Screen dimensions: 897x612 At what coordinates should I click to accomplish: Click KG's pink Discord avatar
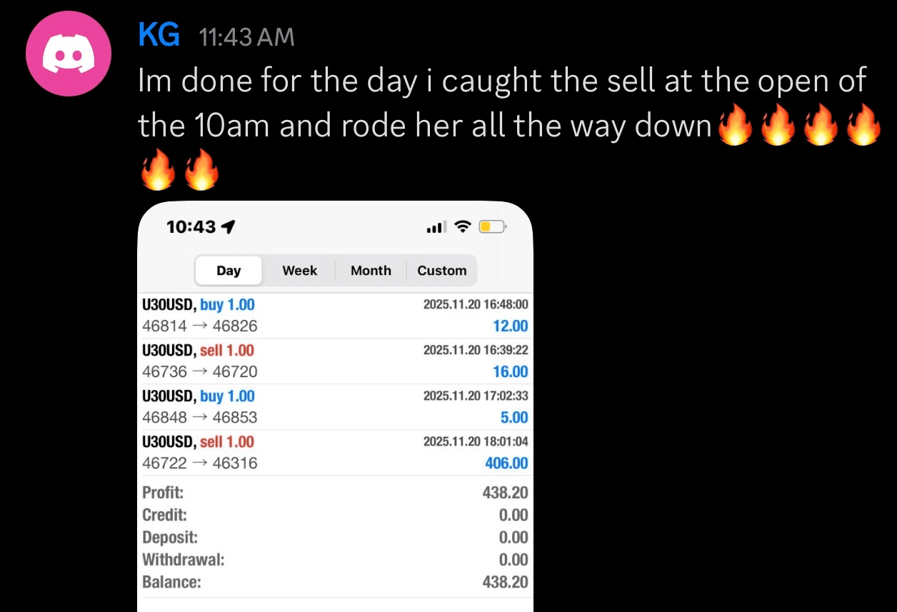69,54
